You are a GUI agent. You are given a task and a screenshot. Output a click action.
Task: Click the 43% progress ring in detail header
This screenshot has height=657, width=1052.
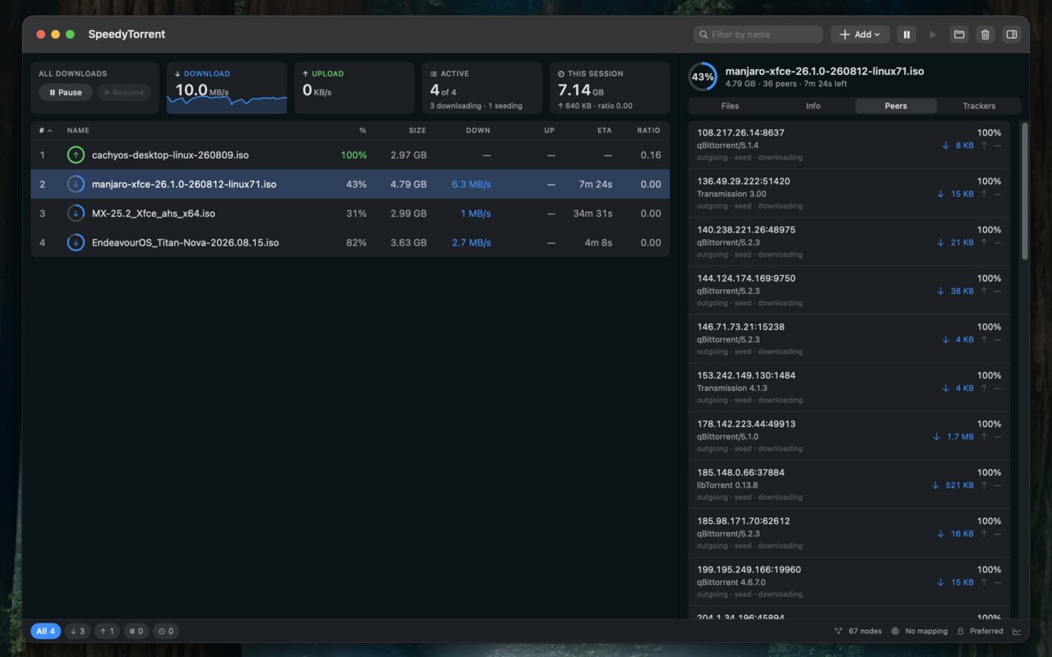703,77
